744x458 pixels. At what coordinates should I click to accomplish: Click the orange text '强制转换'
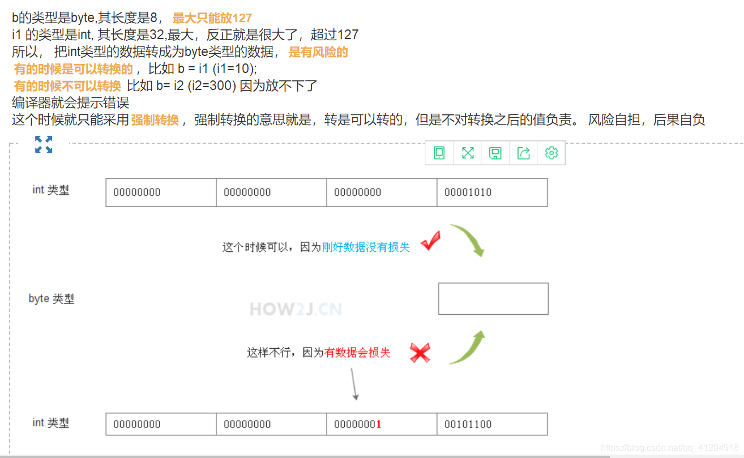click(x=155, y=120)
